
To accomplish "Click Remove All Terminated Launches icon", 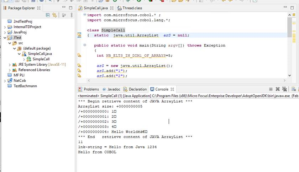I will [284, 89].
